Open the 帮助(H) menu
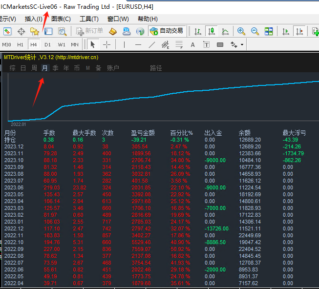Viewport: 319px width, 289px height. tap(148, 19)
